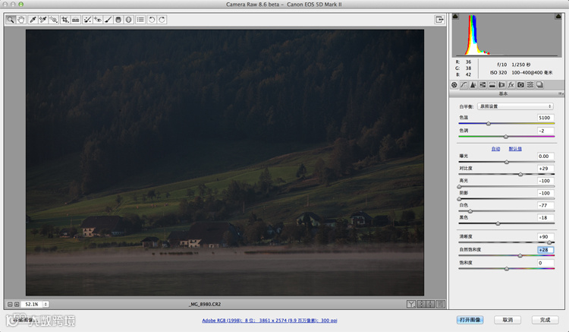Select the White Balance eyedropper tool
The width and height of the screenshot is (569, 332).
click(x=33, y=20)
